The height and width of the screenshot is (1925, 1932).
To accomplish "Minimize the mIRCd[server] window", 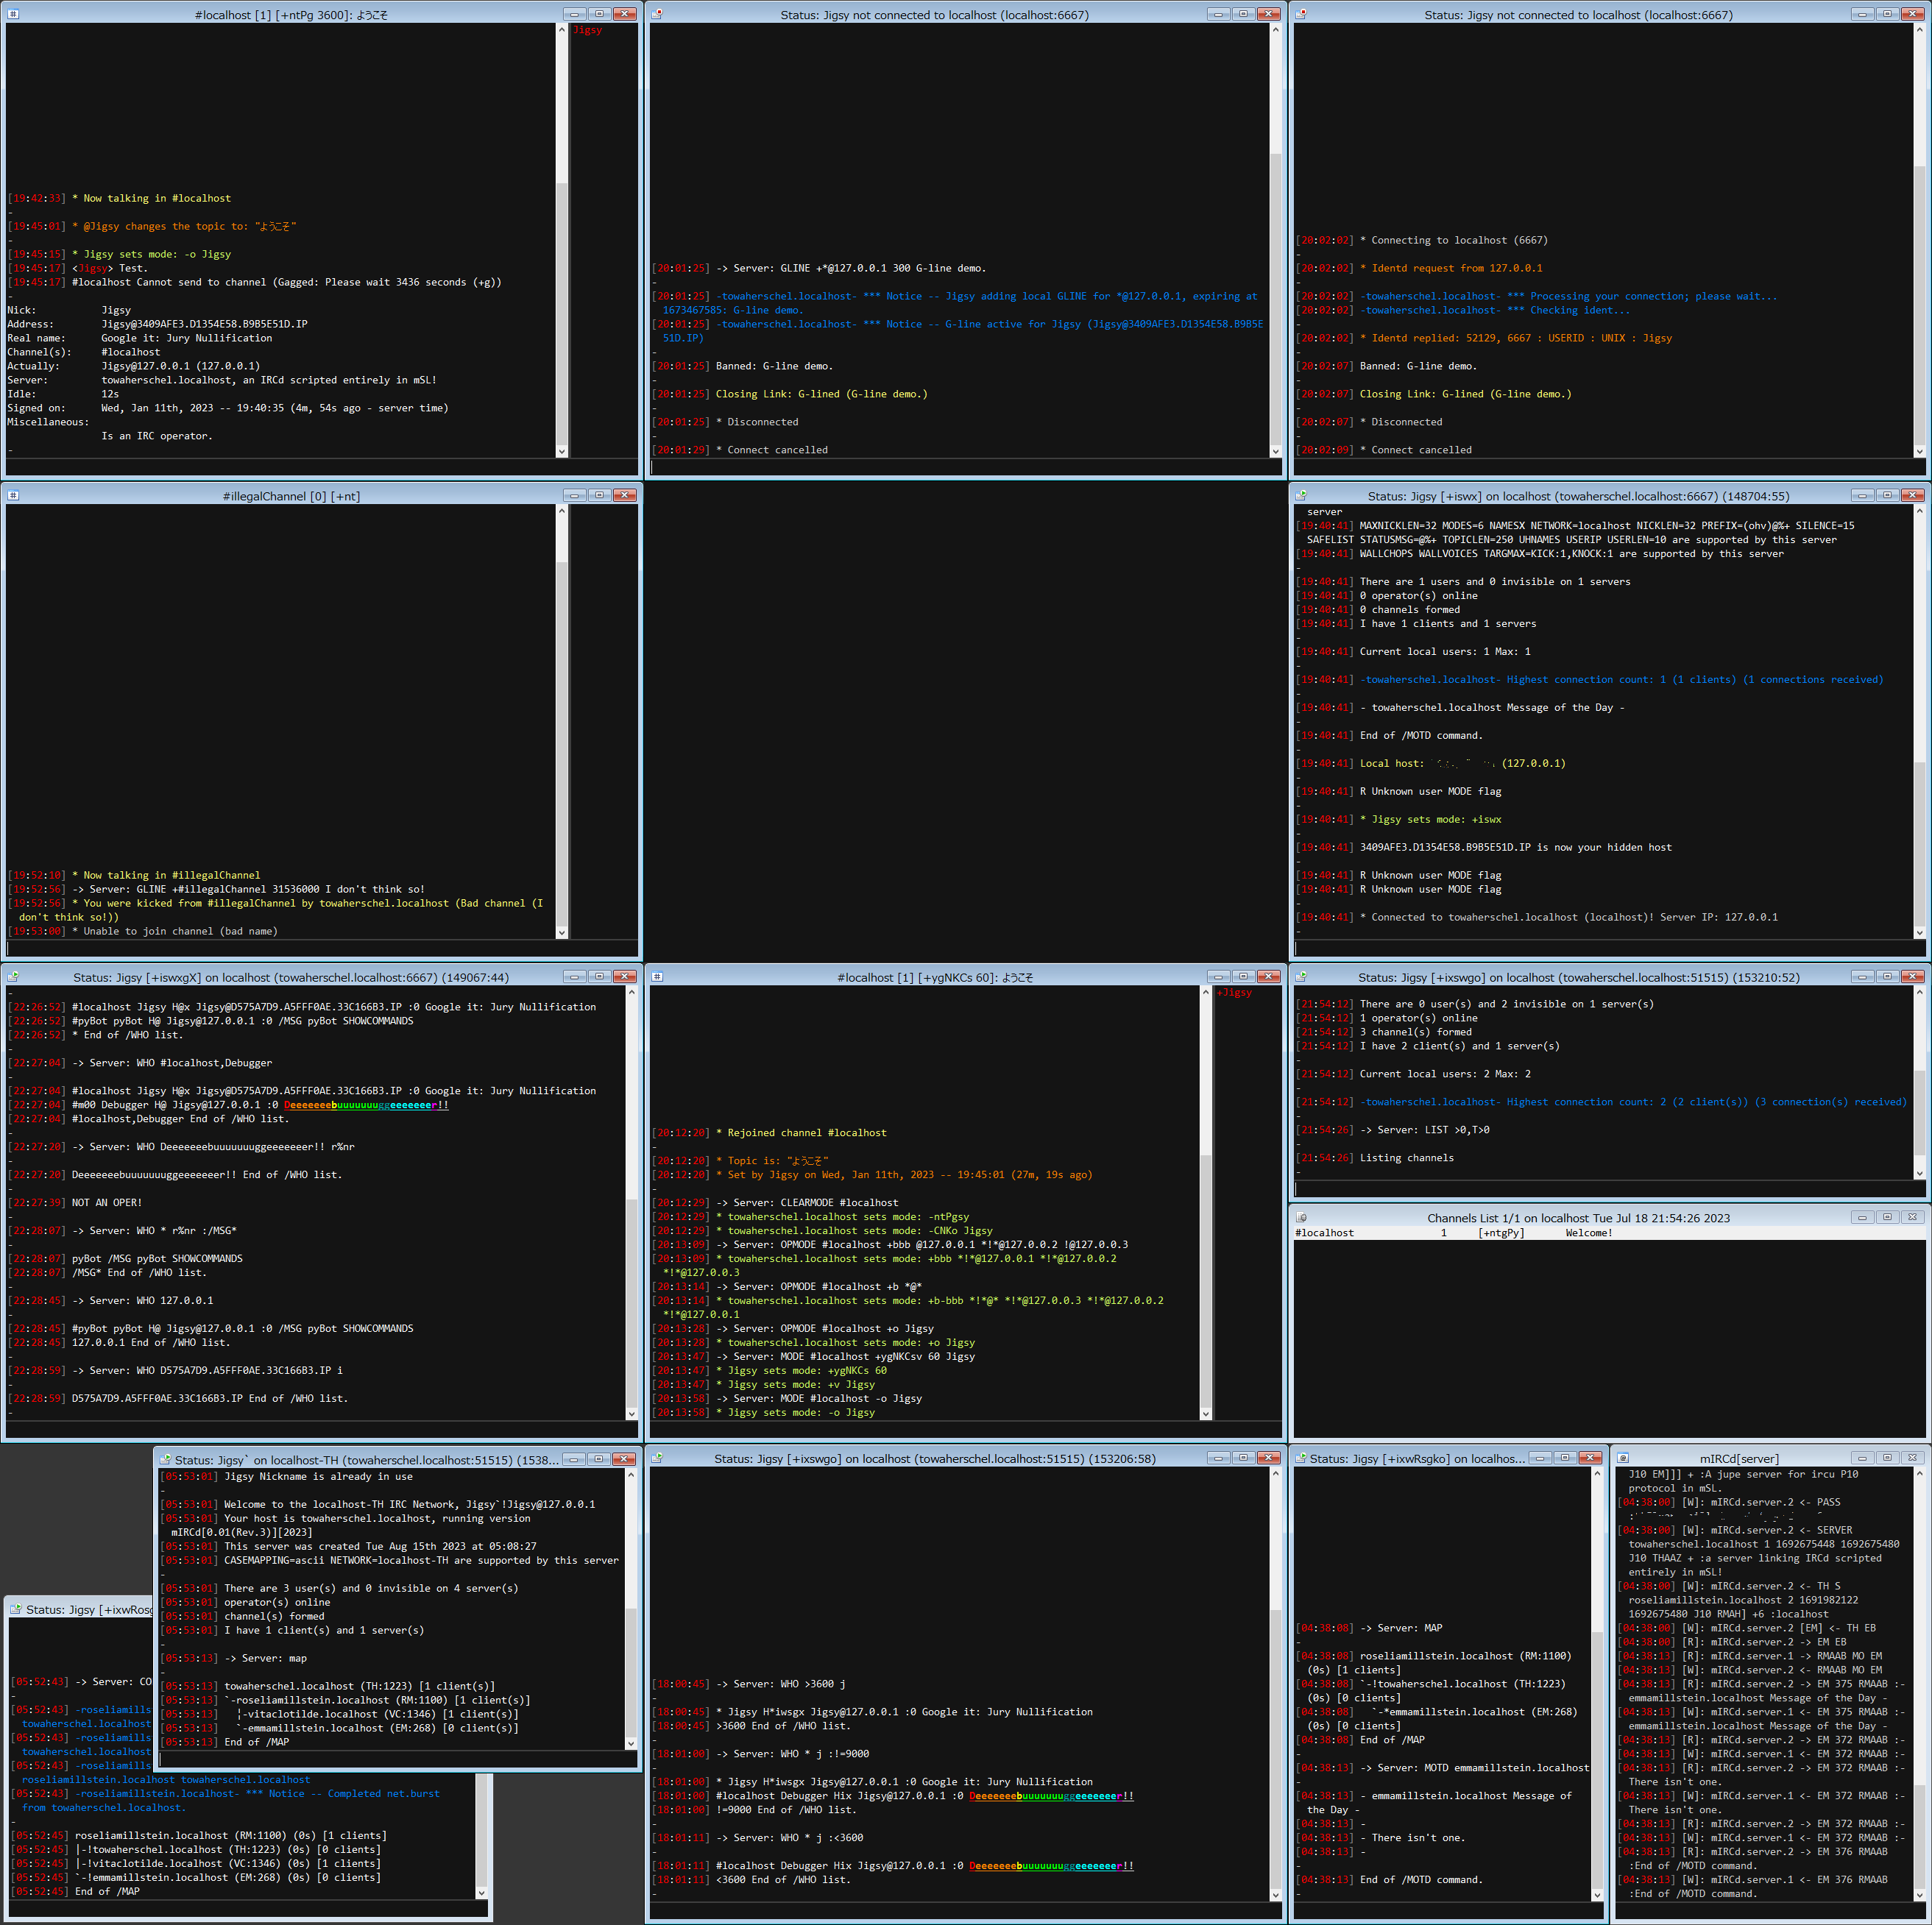I will pos(1861,1458).
